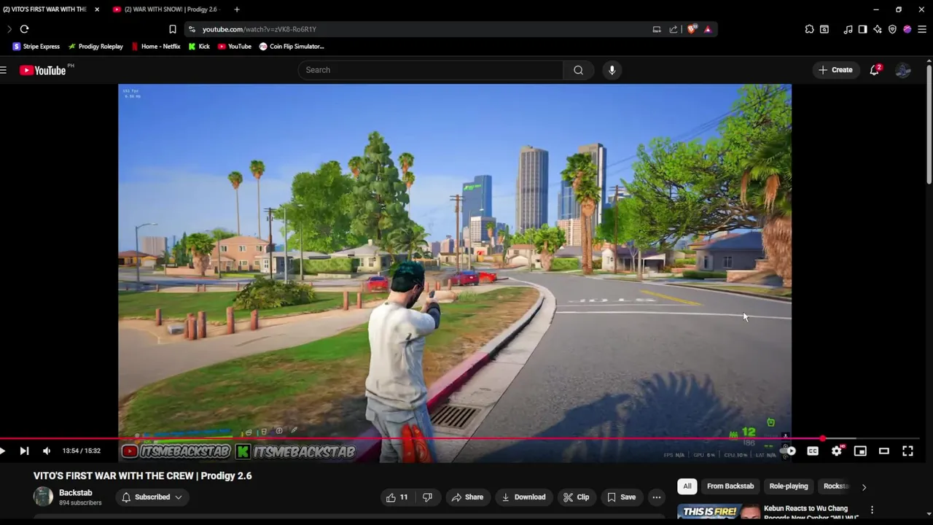Open Kick bookmark

199,47
